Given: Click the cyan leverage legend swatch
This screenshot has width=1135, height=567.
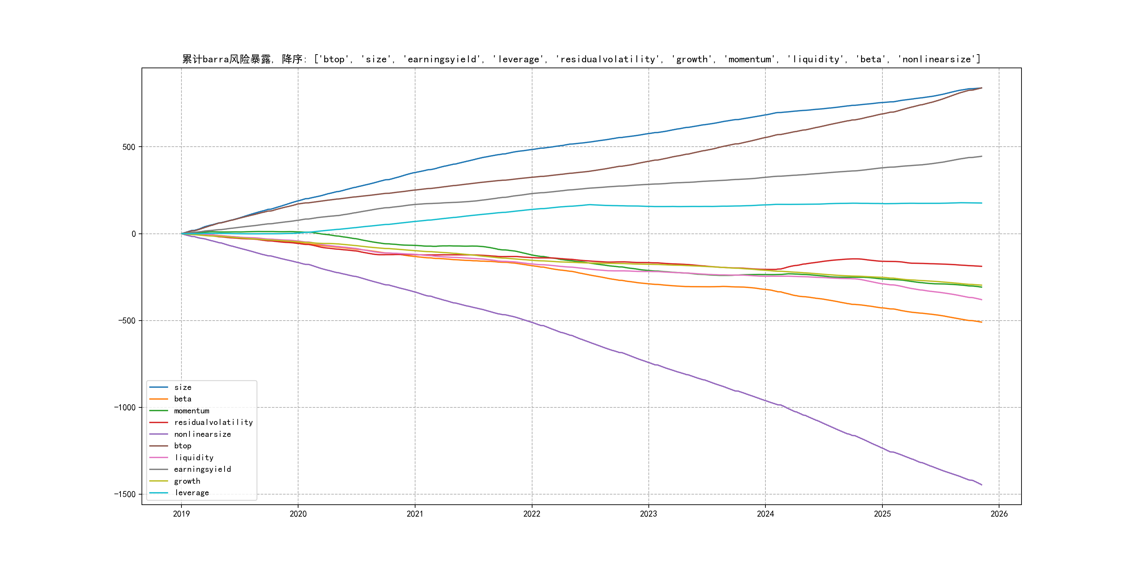Looking at the screenshot, I should 159,493.
